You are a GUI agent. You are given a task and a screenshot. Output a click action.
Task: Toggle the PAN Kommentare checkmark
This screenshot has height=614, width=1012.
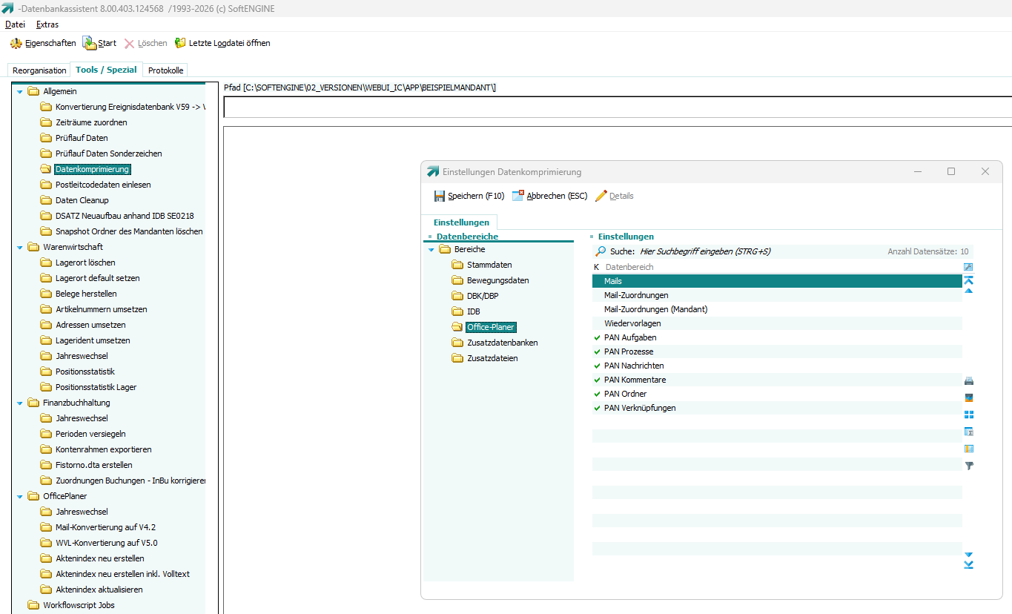click(598, 380)
